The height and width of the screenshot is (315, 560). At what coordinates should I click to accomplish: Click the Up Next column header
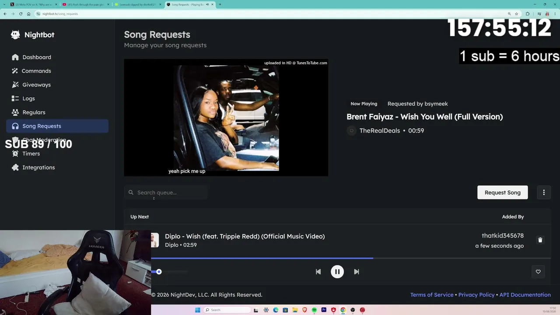(140, 217)
